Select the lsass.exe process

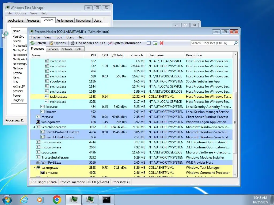pos(131,107)
